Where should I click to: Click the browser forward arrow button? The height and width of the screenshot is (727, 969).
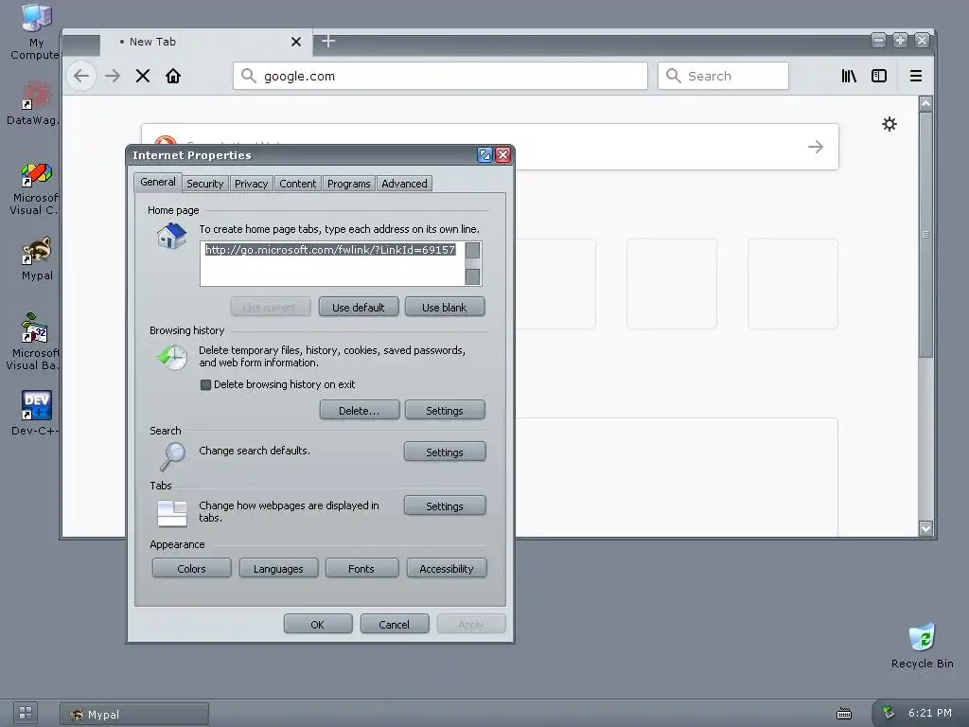113,76
